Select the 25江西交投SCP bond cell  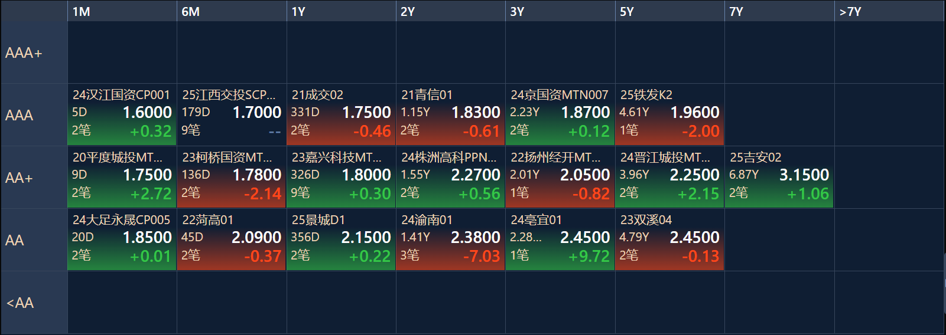pyautogui.click(x=232, y=114)
